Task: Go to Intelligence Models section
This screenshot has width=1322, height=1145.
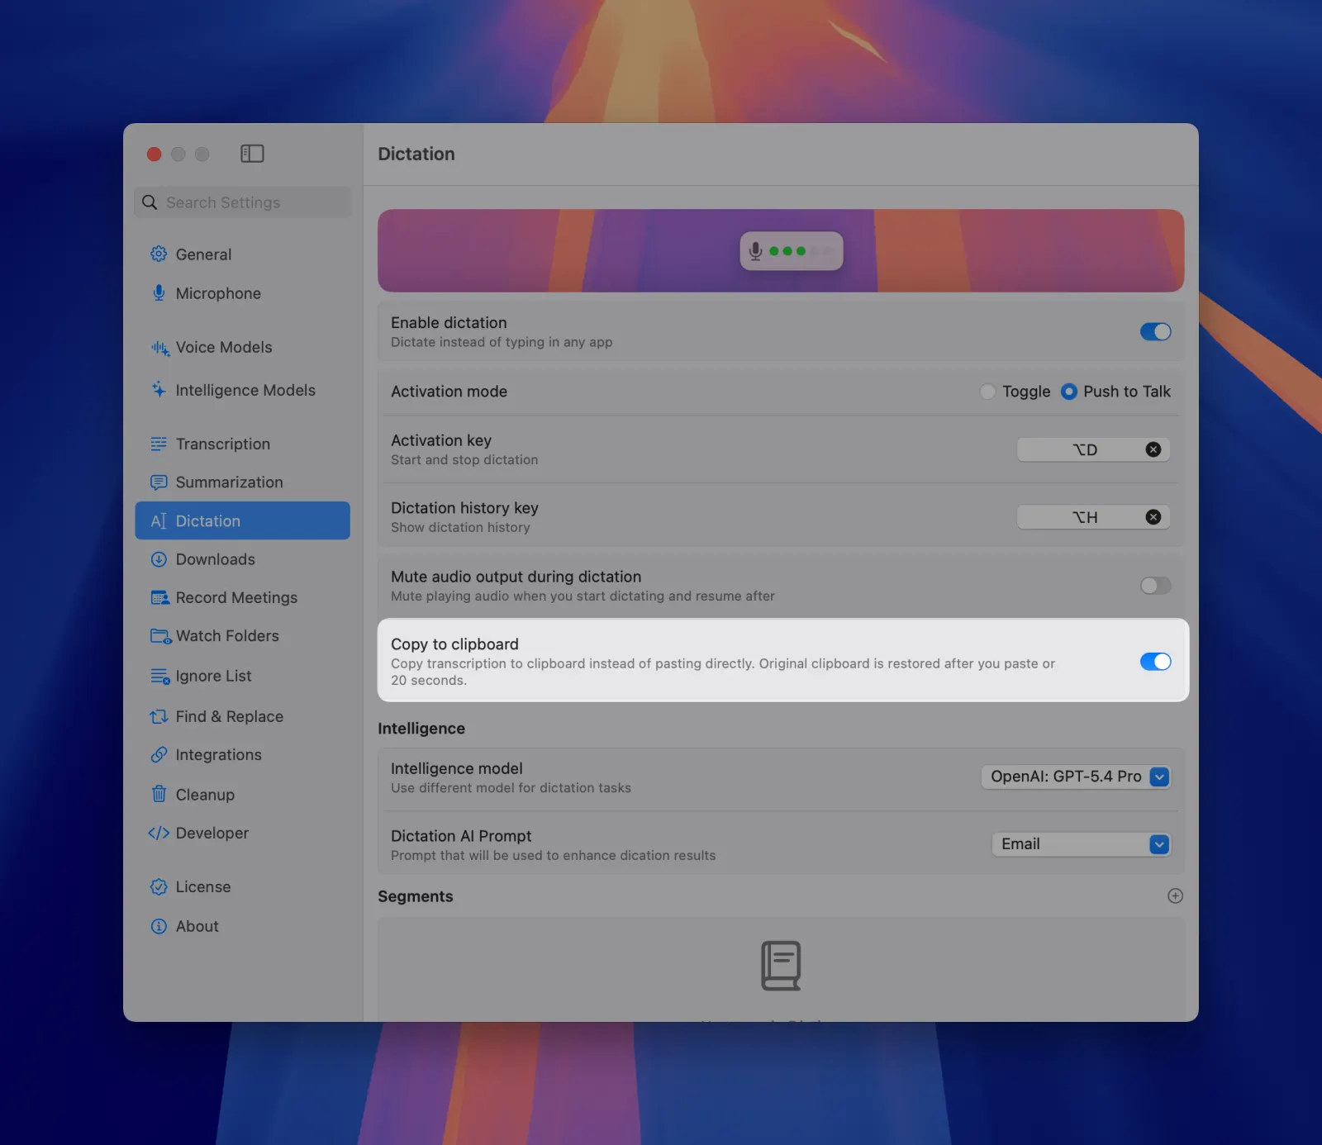Action: click(242, 390)
